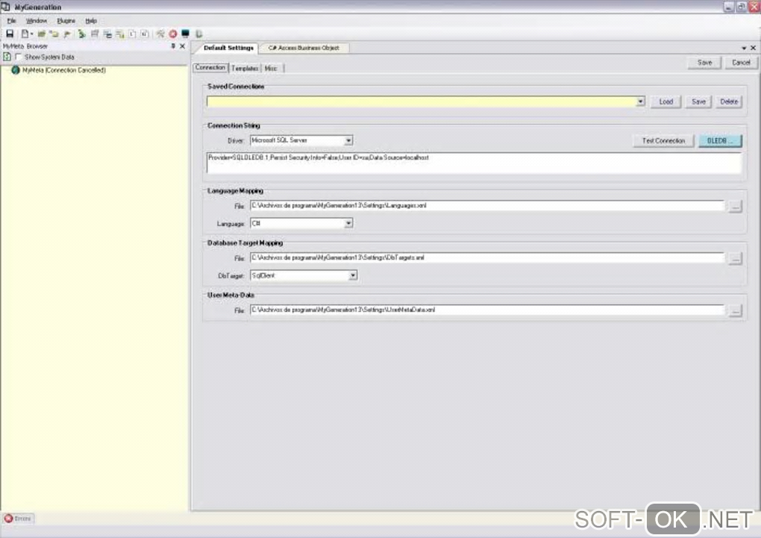Click the top-right Save settings button
Image resolution: width=761 pixels, height=538 pixels.
point(705,63)
